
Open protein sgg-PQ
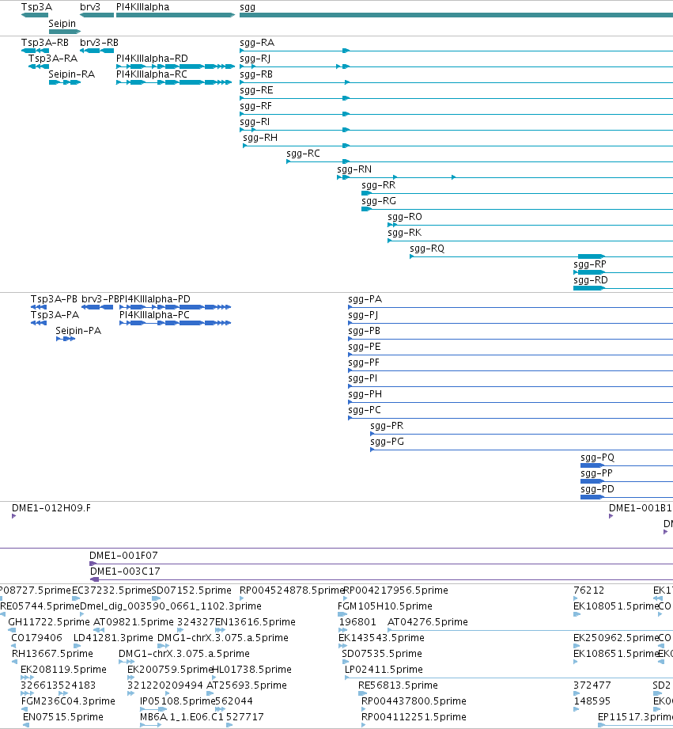tap(597, 457)
